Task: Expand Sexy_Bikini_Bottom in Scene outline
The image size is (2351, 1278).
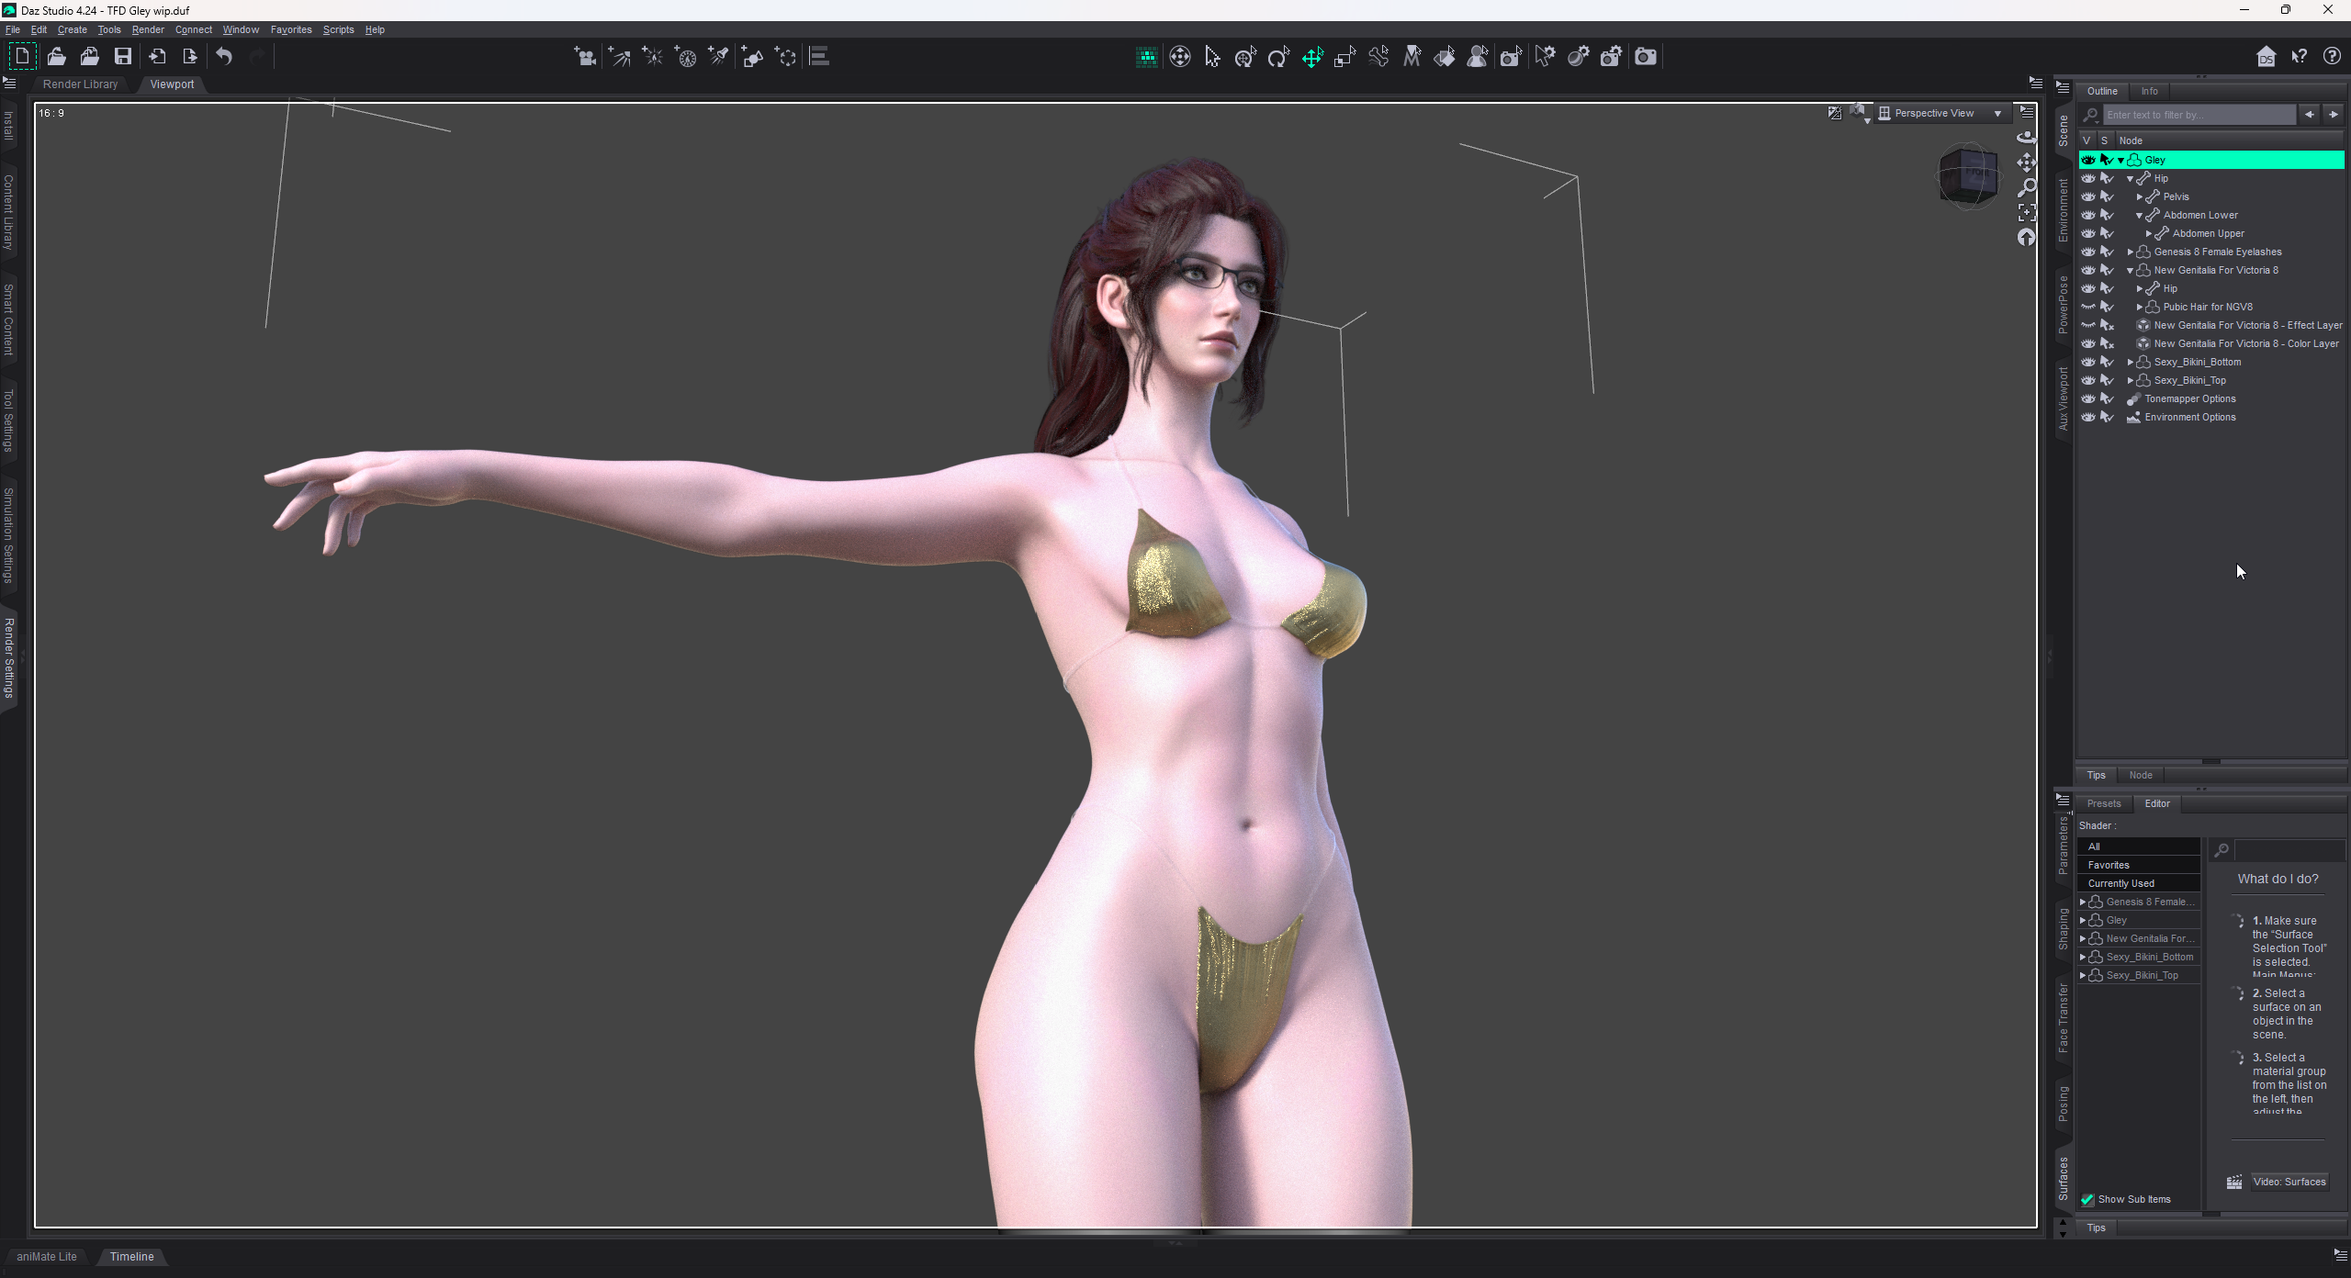Action: 2131,362
